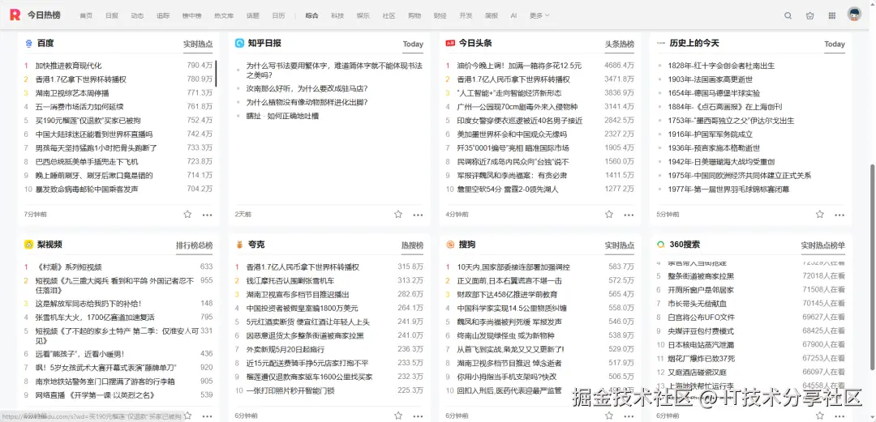Click the 梨视频 yellow logo icon
Image resolution: width=876 pixels, height=422 pixels.
(x=28, y=245)
